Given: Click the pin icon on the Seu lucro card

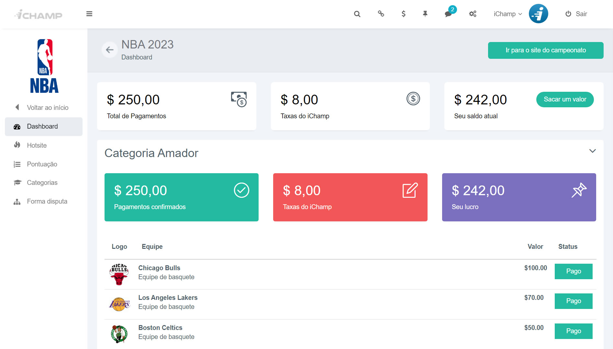Looking at the screenshot, I should (579, 190).
